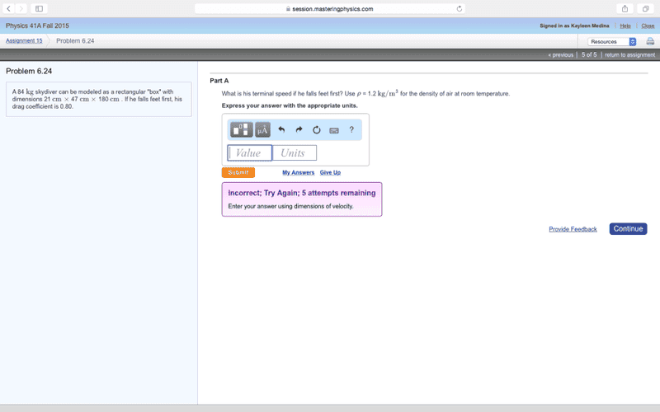The height and width of the screenshot is (412, 660).
Task: Click into the Units input field
Action: [x=295, y=153]
